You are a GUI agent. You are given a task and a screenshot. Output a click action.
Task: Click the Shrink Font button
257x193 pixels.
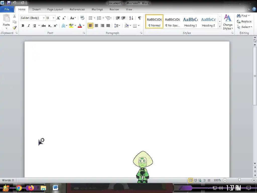pos(64,18)
